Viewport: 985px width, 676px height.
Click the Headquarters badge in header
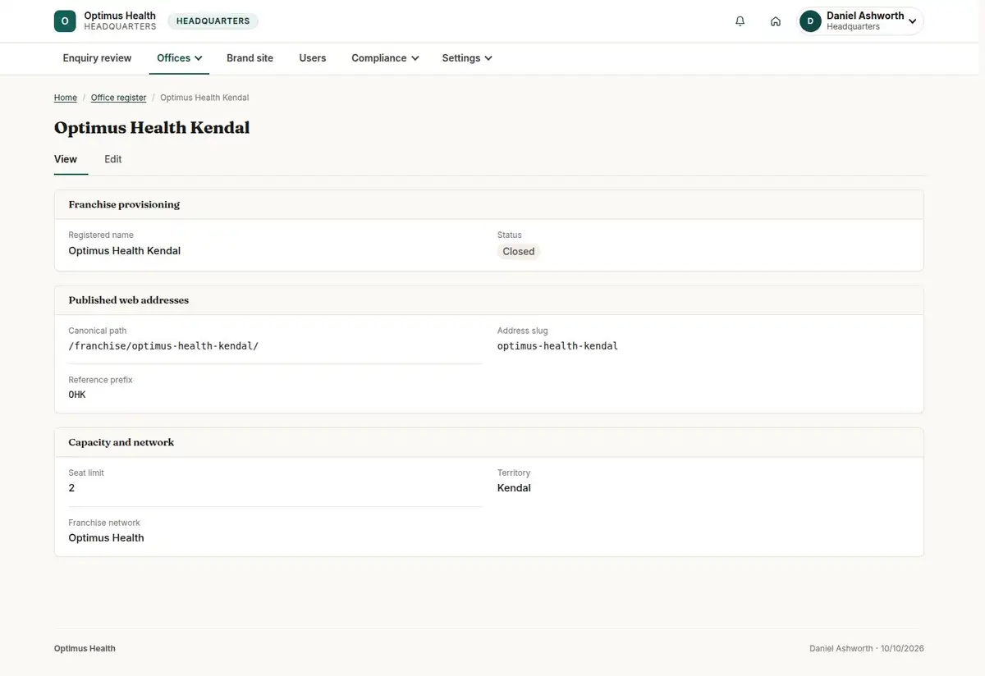click(213, 21)
